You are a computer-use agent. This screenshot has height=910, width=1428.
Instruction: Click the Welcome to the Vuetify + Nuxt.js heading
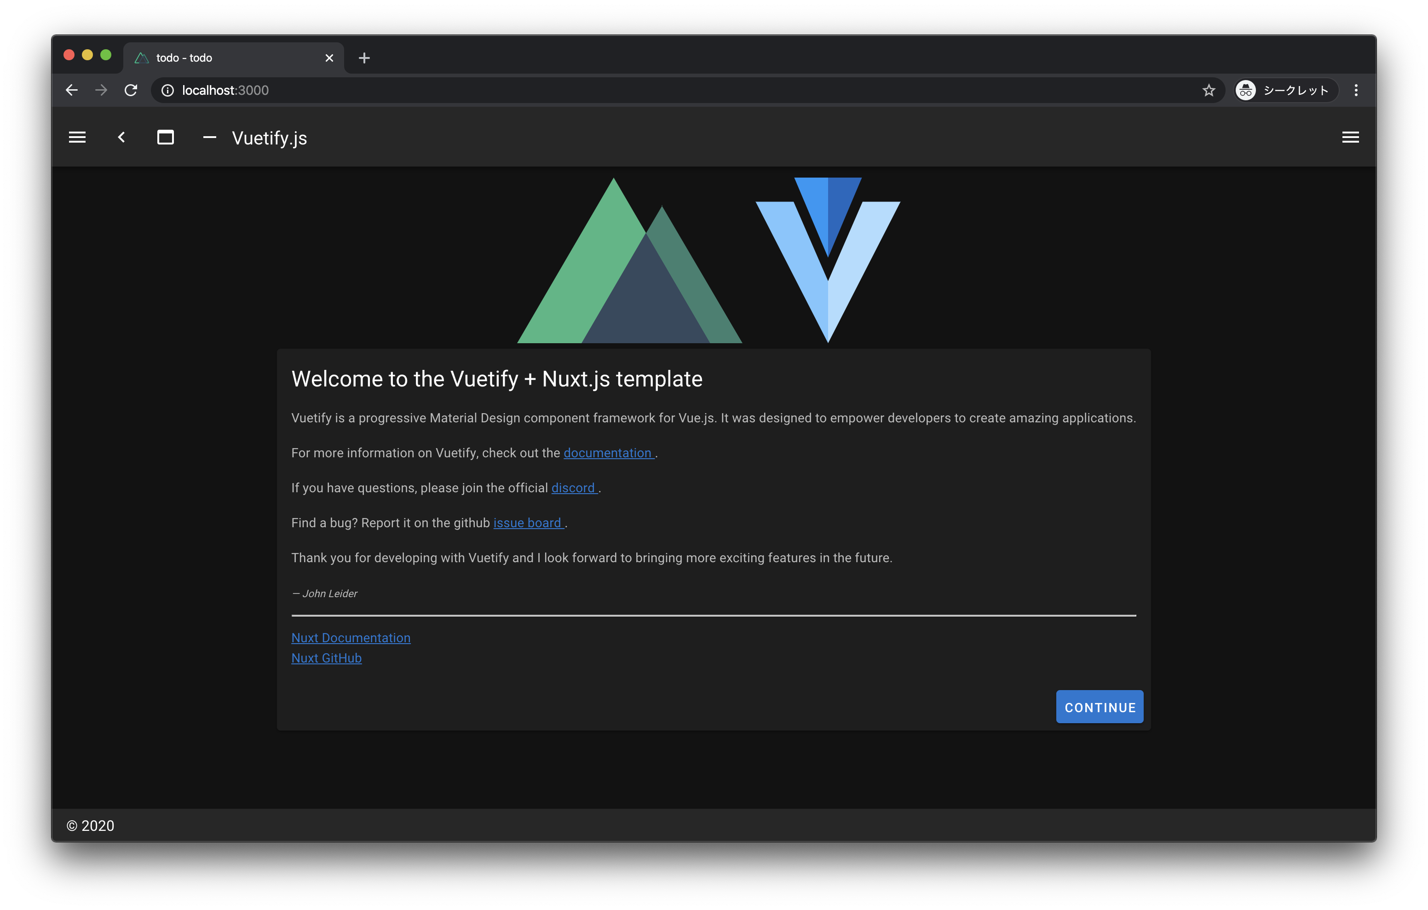click(x=497, y=379)
